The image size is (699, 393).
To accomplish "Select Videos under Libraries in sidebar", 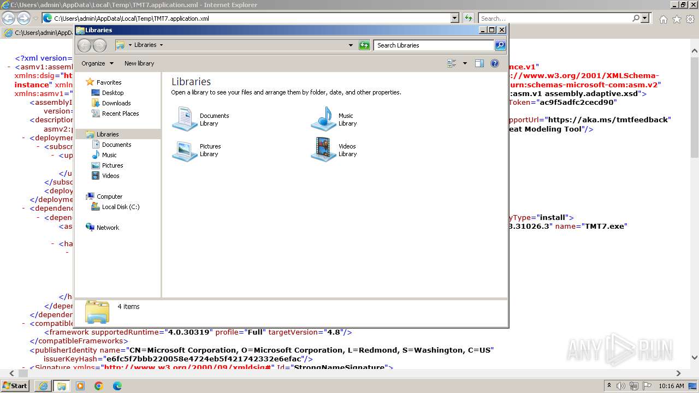I will [x=110, y=176].
